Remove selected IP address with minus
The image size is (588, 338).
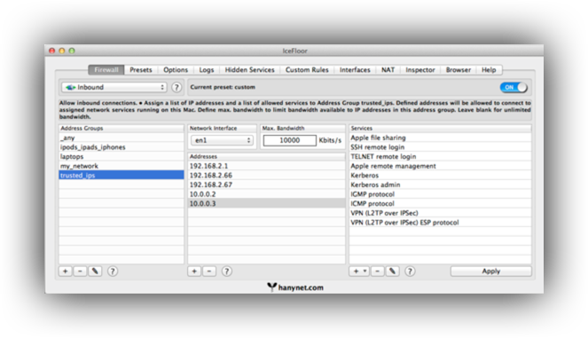point(209,271)
